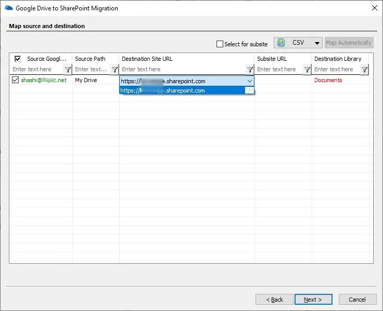
Task: Uncheck the shashi account row checkbox
Action: [15, 80]
